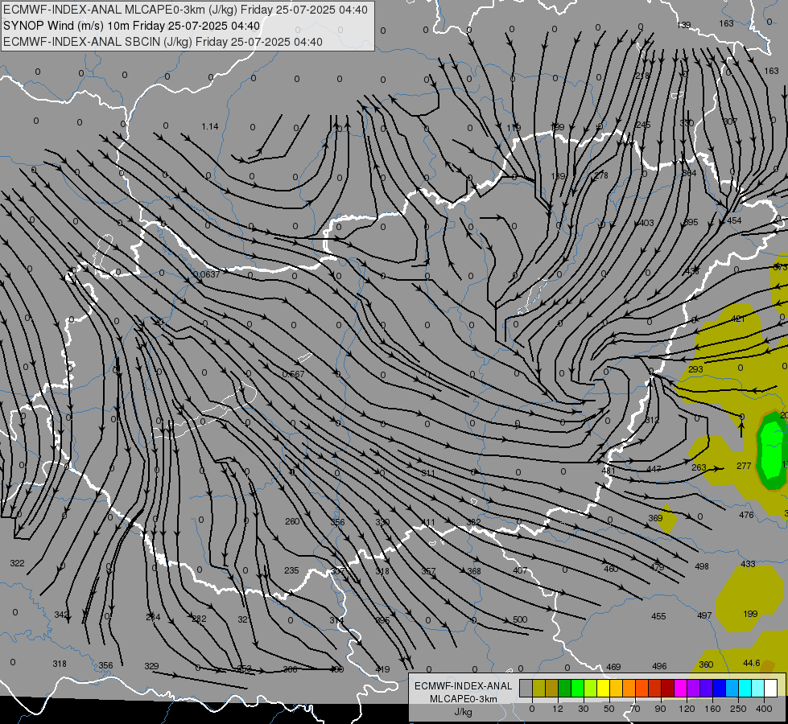The width and height of the screenshot is (788, 724).
Task: Click the map value "812"
Action: [x=652, y=420]
